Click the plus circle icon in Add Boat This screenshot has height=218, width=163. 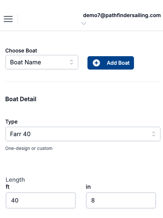click(x=96, y=63)
